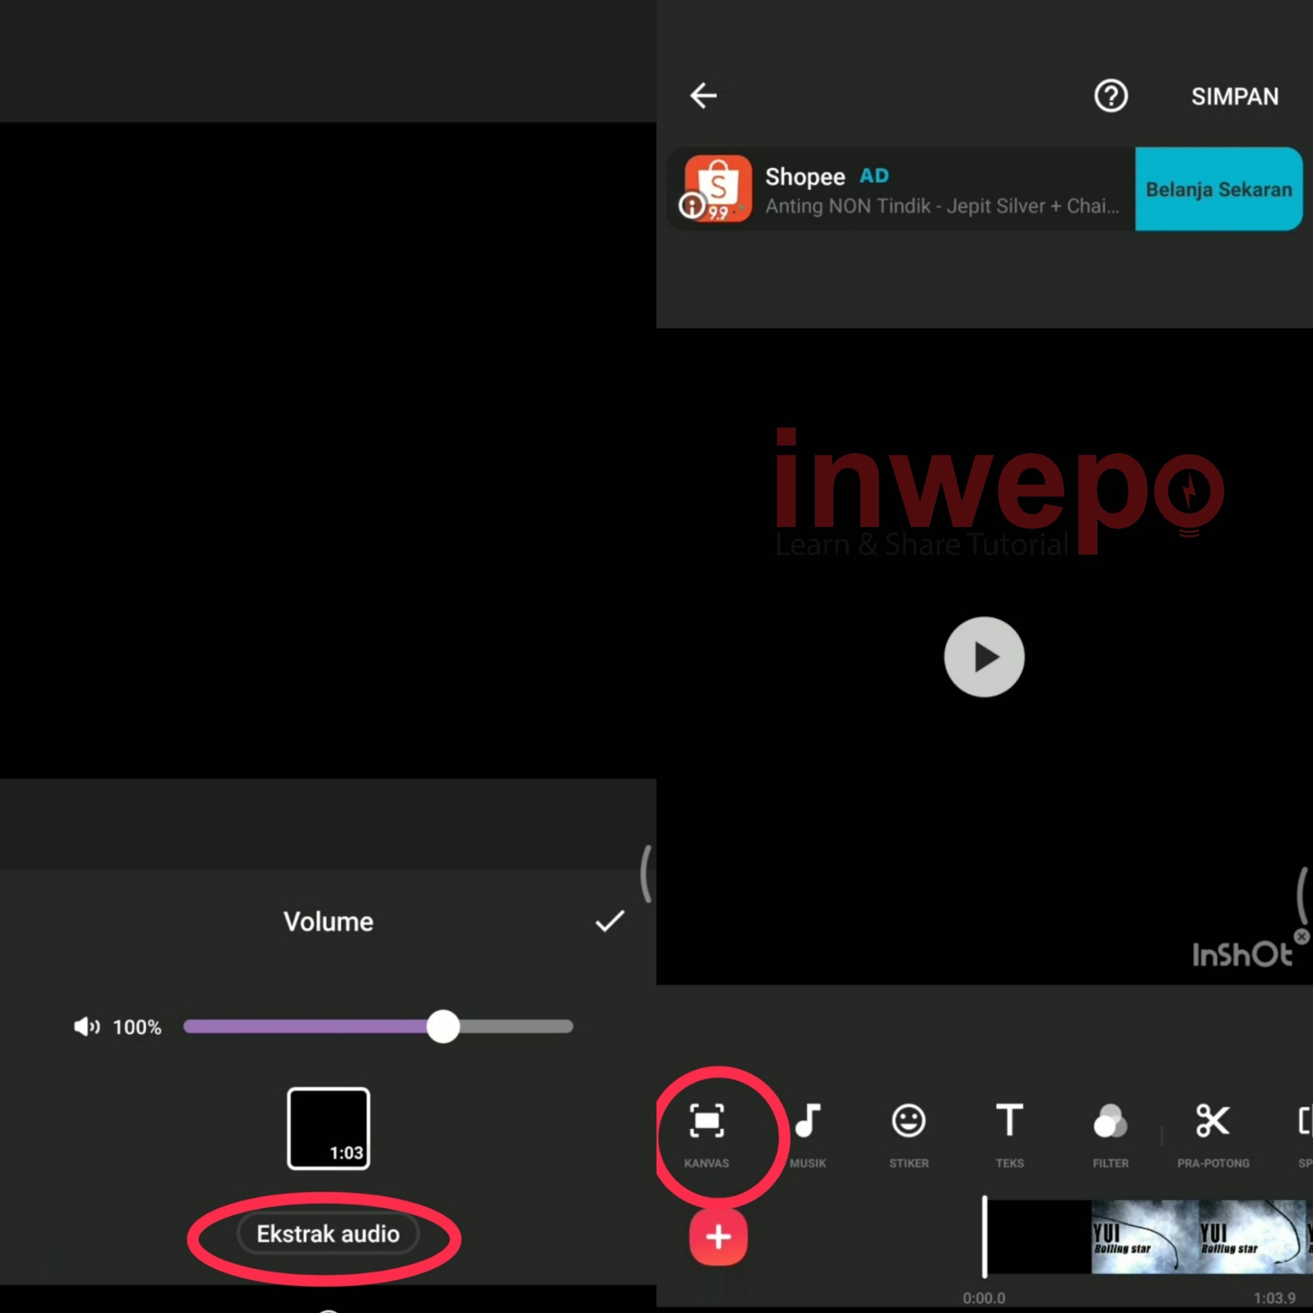Image resolution: width=1313 pixels, height=1313 pixels.
Task: Adjust the purple volume slider
Action: pyautogui.click(x=443, y=1027)
